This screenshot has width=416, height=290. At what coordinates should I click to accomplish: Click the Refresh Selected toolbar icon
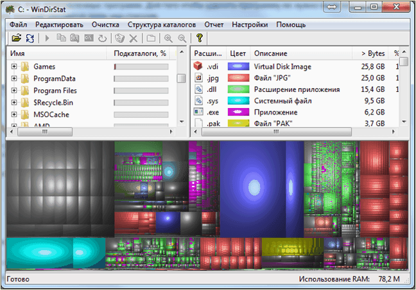tap(102, 39)
